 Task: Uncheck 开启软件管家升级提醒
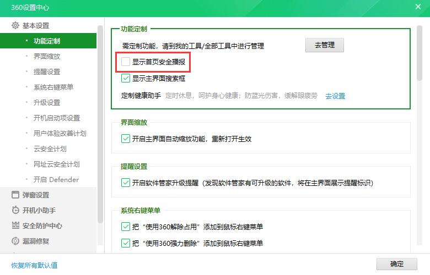(126, 183)
